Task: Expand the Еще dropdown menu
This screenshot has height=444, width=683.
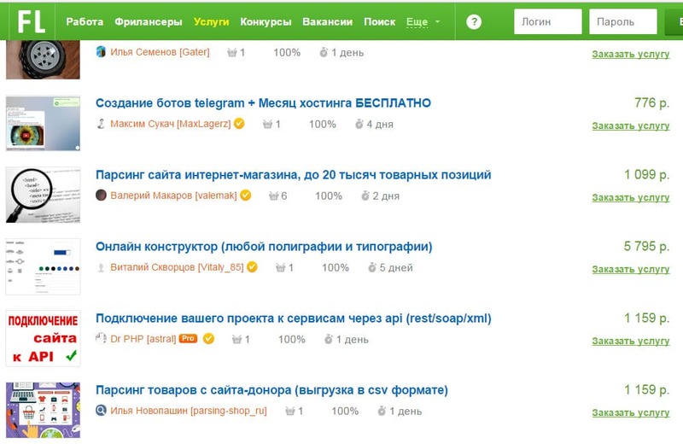Action: coord(423,21)
